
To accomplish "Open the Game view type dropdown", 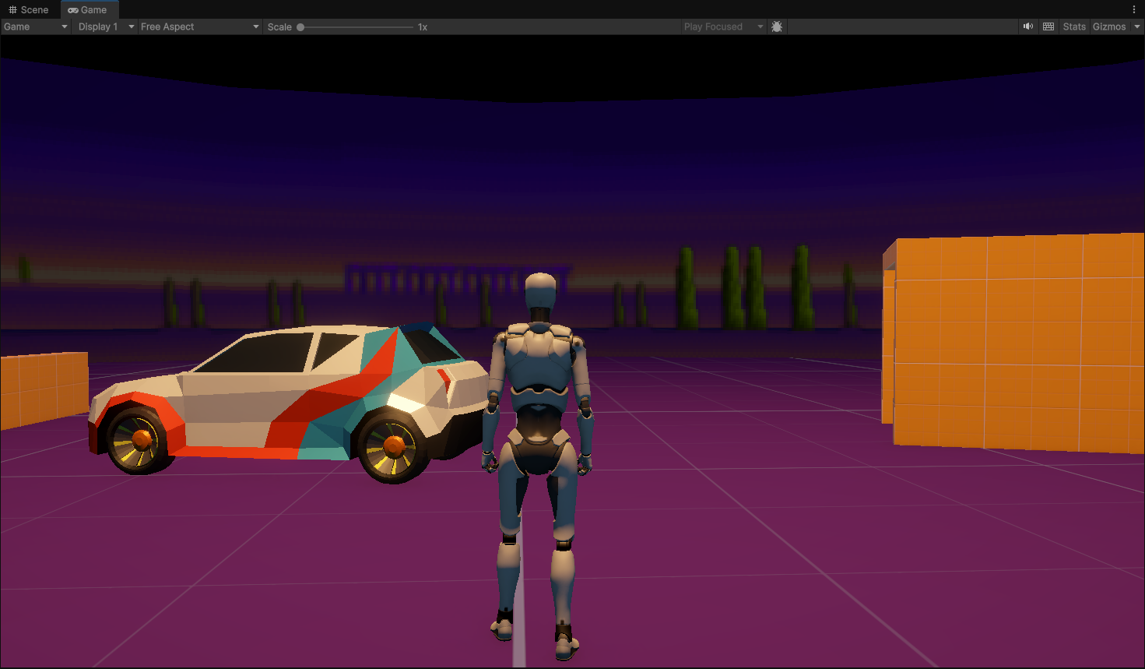I will (x=35, y=26).
